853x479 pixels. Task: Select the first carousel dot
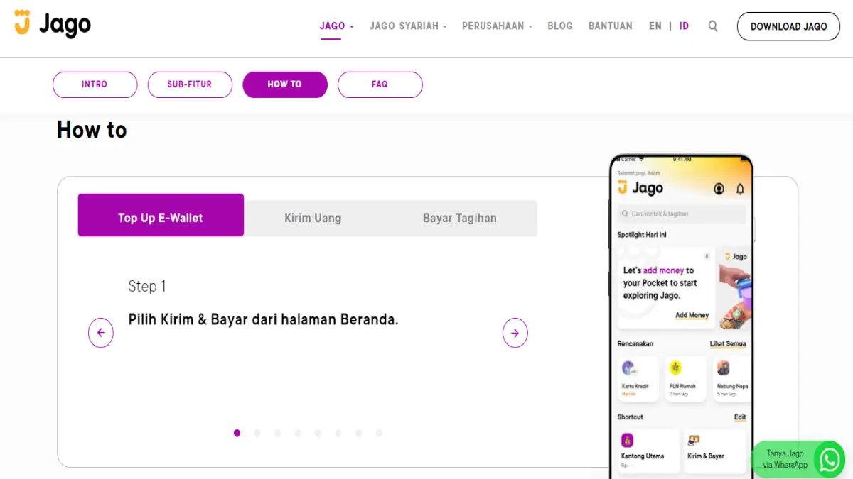click(237, 433)
